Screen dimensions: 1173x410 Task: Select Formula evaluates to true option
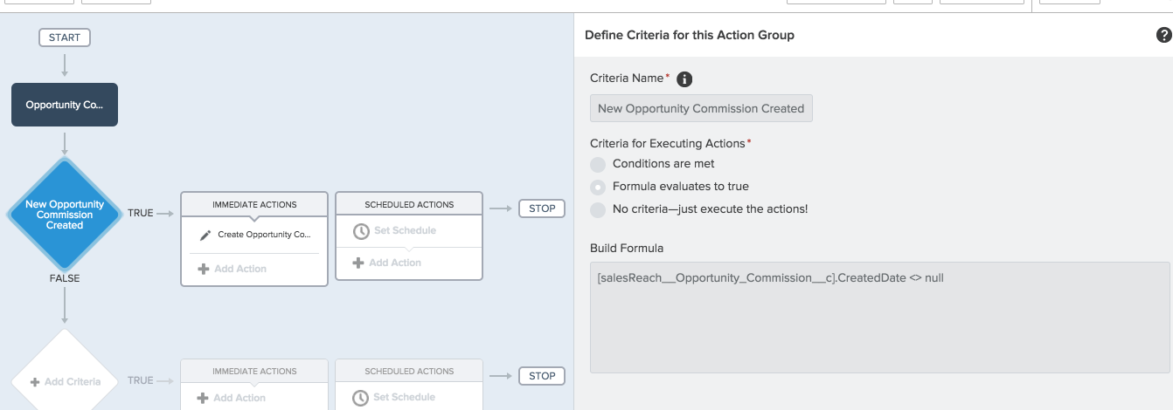pyautogui.click(x=598, y=187)
